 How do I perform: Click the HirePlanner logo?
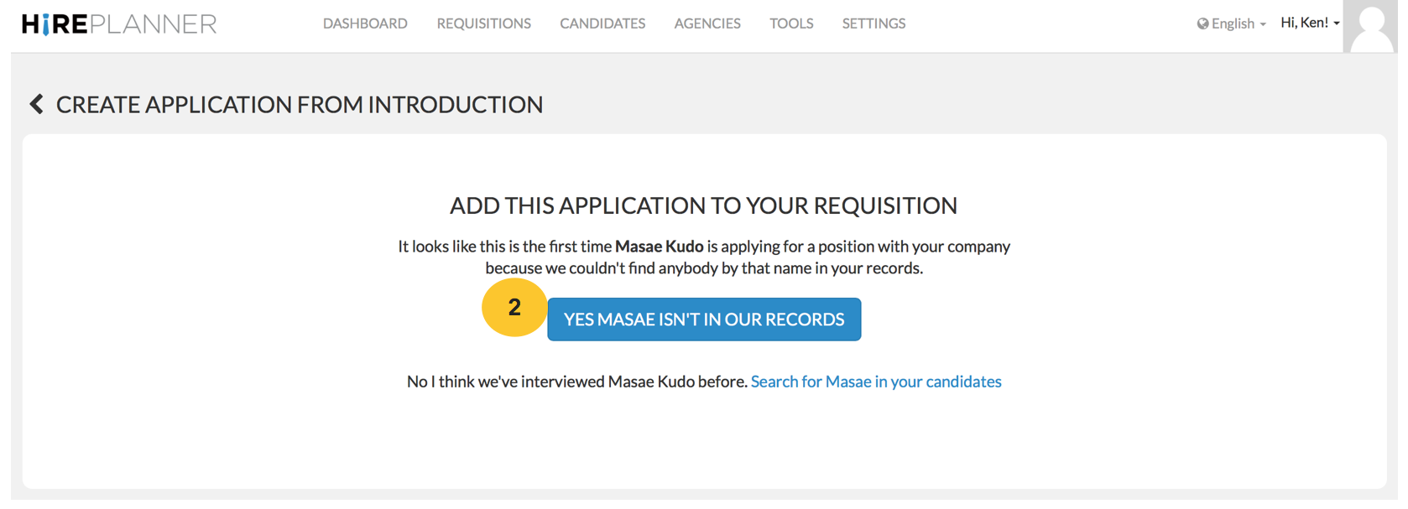coord(119,24)
